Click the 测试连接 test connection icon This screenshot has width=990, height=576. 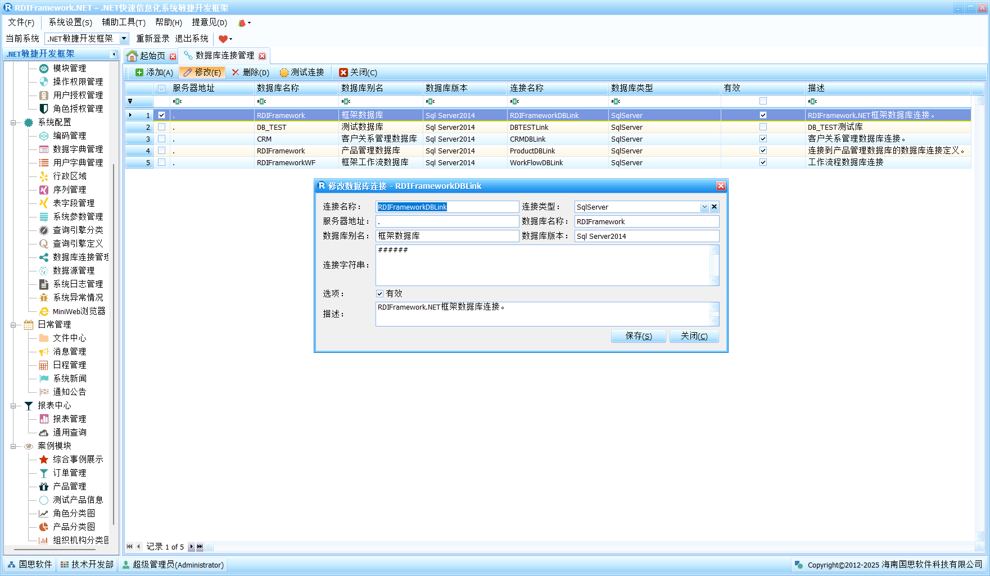coord(284,72)
